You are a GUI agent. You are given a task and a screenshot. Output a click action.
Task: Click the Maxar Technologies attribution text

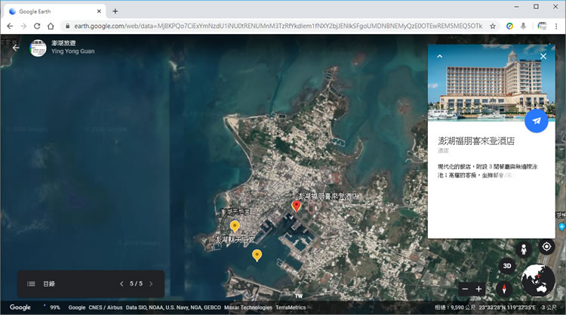click(x=248, y=307)
